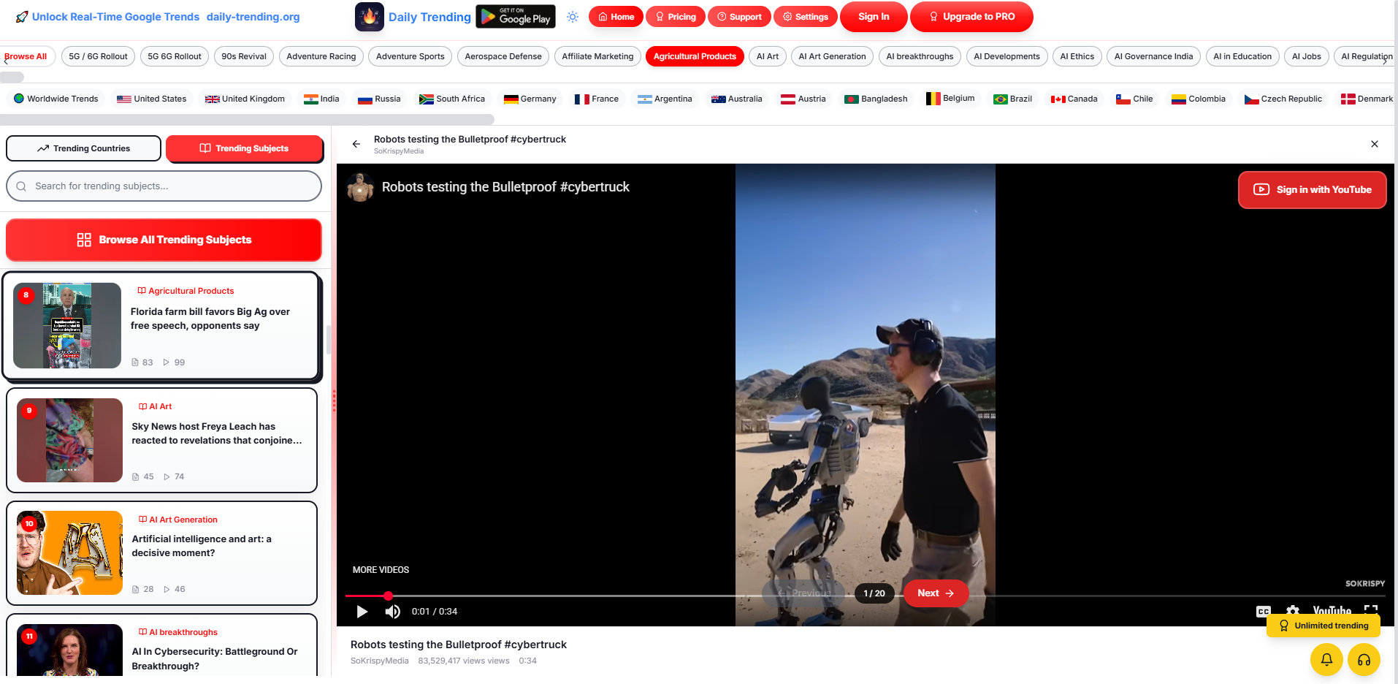Screen dimensions: 1398x684
Task: Toggle closed captions on the video
Action: click(x=1264, y=612)
